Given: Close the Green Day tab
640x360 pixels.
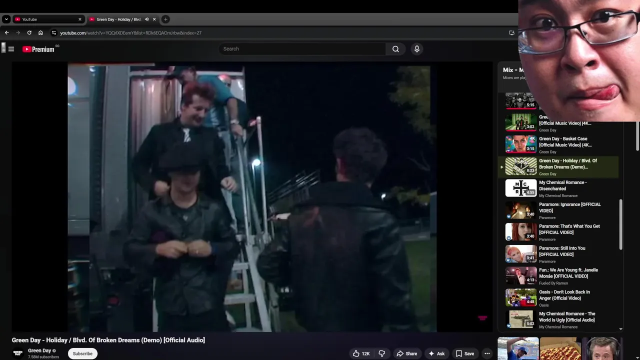Looking at the screenshot, I should [x=154, y=19].
